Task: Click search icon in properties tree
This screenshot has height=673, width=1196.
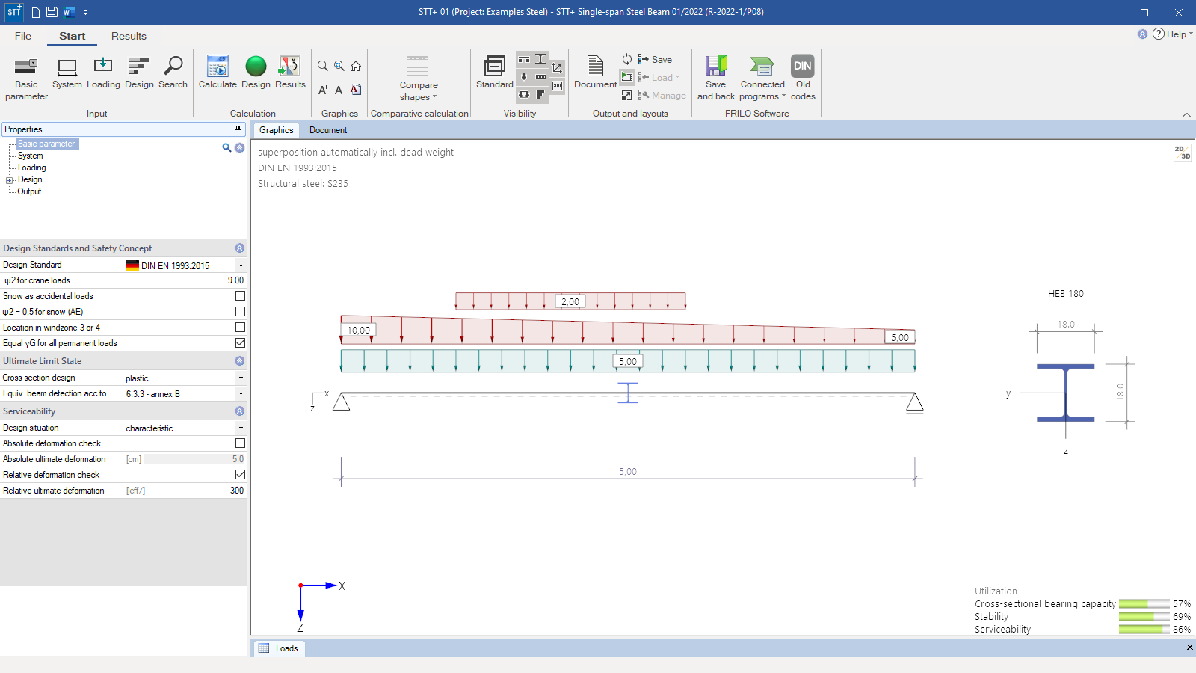Action: (226, 148)
